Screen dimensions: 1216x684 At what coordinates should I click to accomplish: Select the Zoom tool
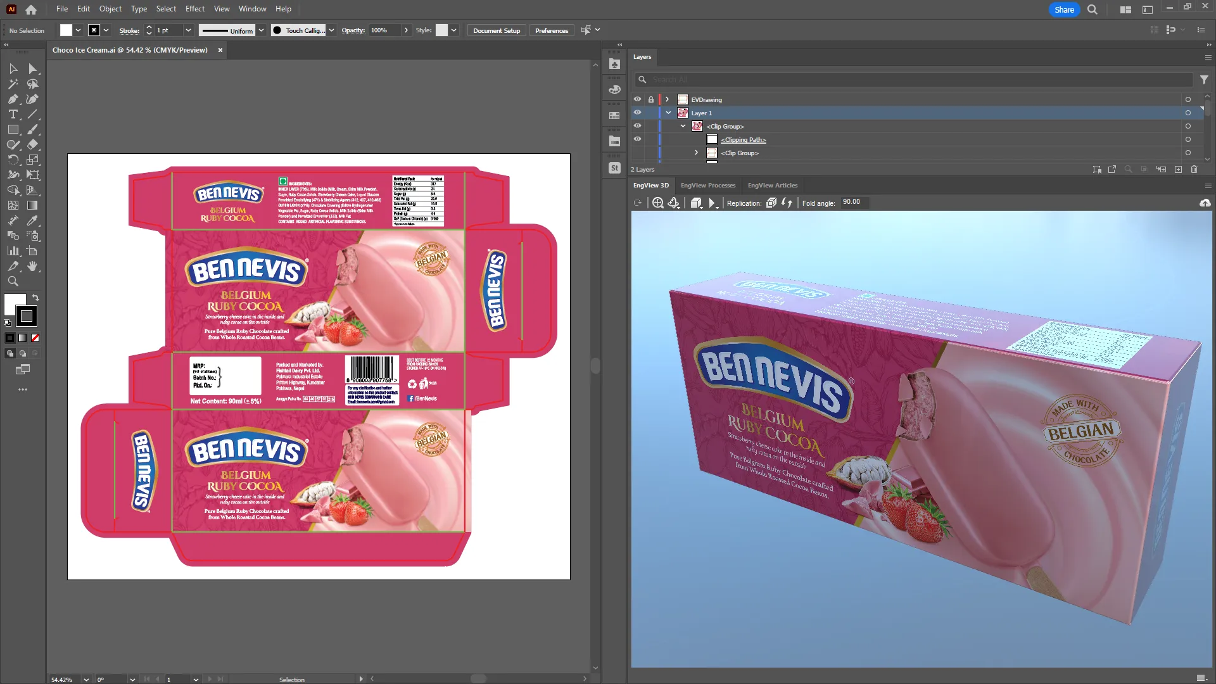tap(13, 281)
